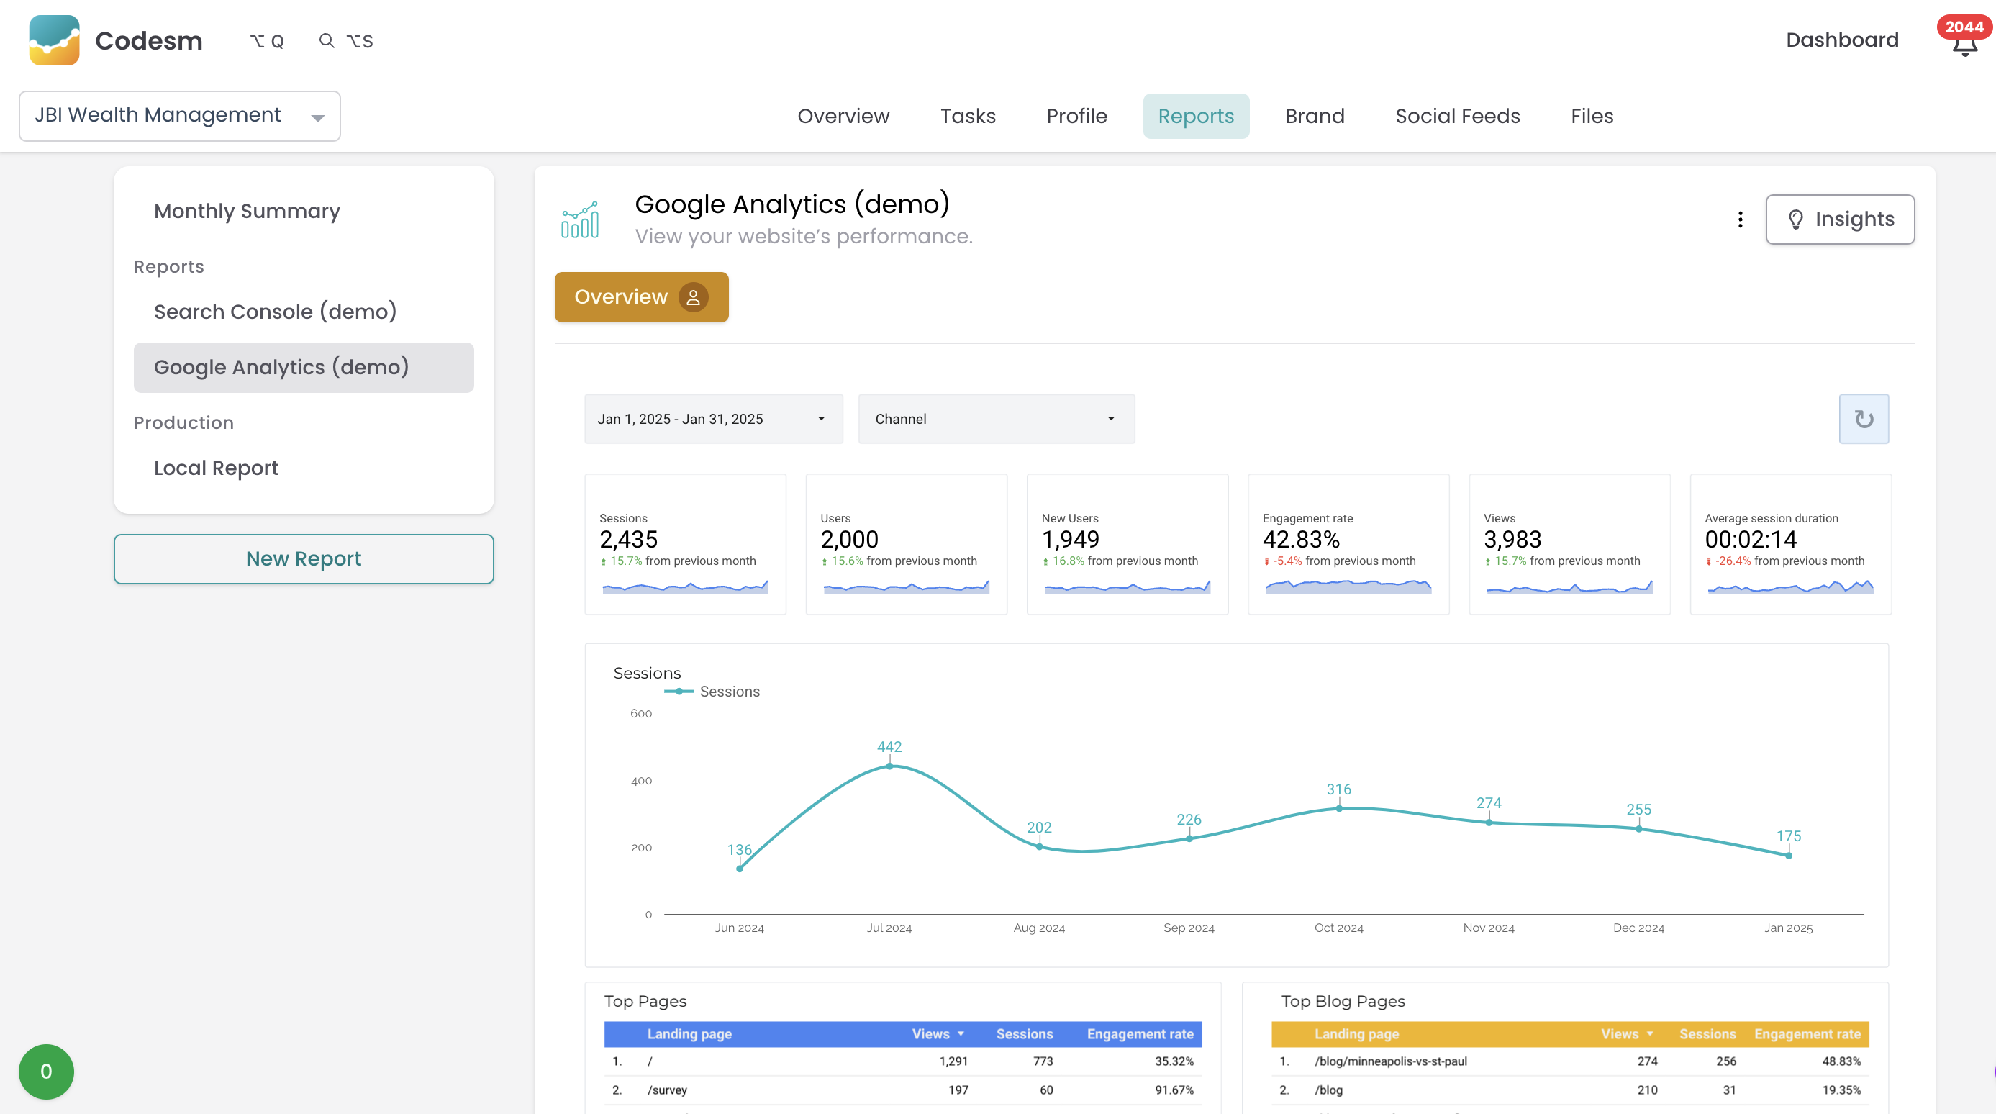The height and width of the screenshot is (1114, 1996).
Task: Select the Tasks tab
Action: [967, 115]
